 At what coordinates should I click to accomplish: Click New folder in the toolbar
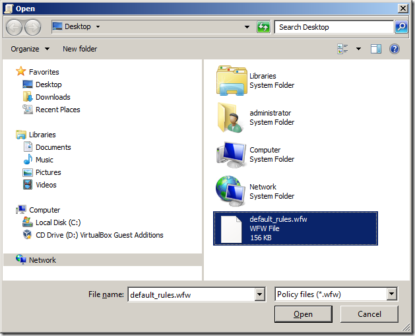click(80, 49)
